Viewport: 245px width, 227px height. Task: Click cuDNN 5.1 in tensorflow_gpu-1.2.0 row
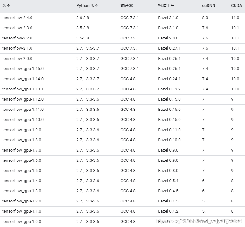point(205,201)
